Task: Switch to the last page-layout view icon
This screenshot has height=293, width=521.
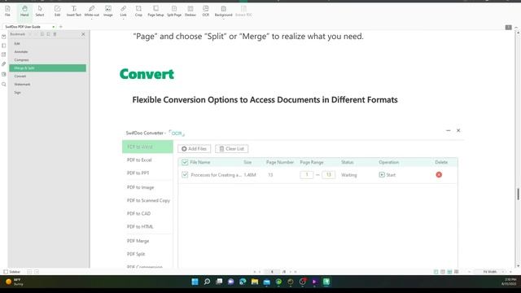Action: 457,272
